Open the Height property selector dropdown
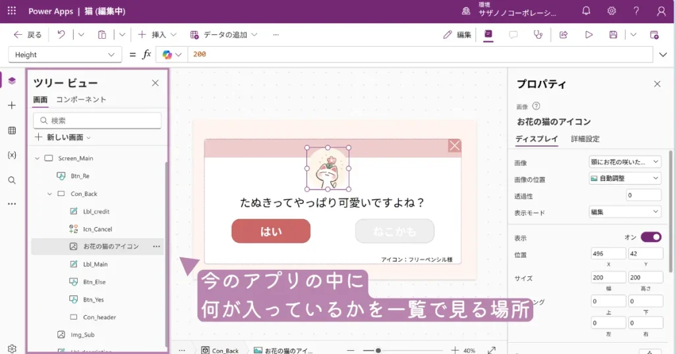675x354 pixels. (x=65, y=55)
